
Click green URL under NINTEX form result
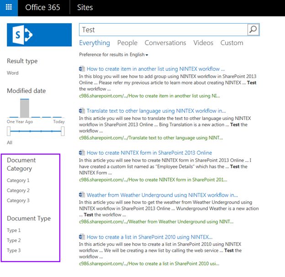pyautogui.click(x=153, y=180)
